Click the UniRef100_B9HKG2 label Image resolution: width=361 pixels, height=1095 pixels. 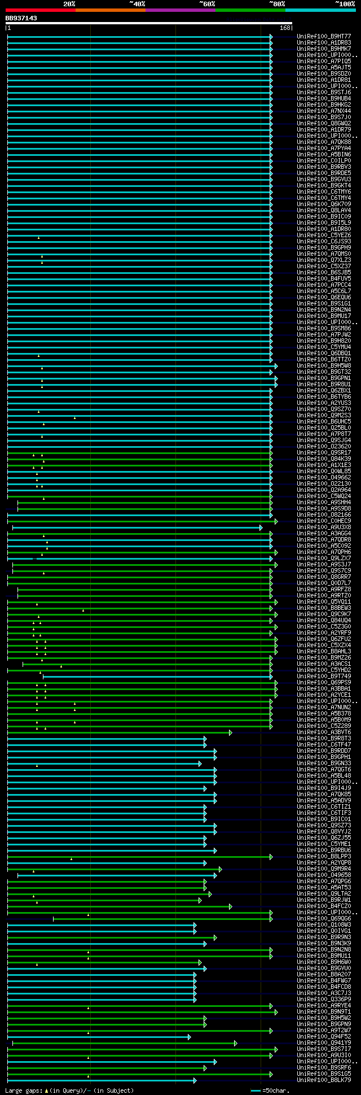324,105
